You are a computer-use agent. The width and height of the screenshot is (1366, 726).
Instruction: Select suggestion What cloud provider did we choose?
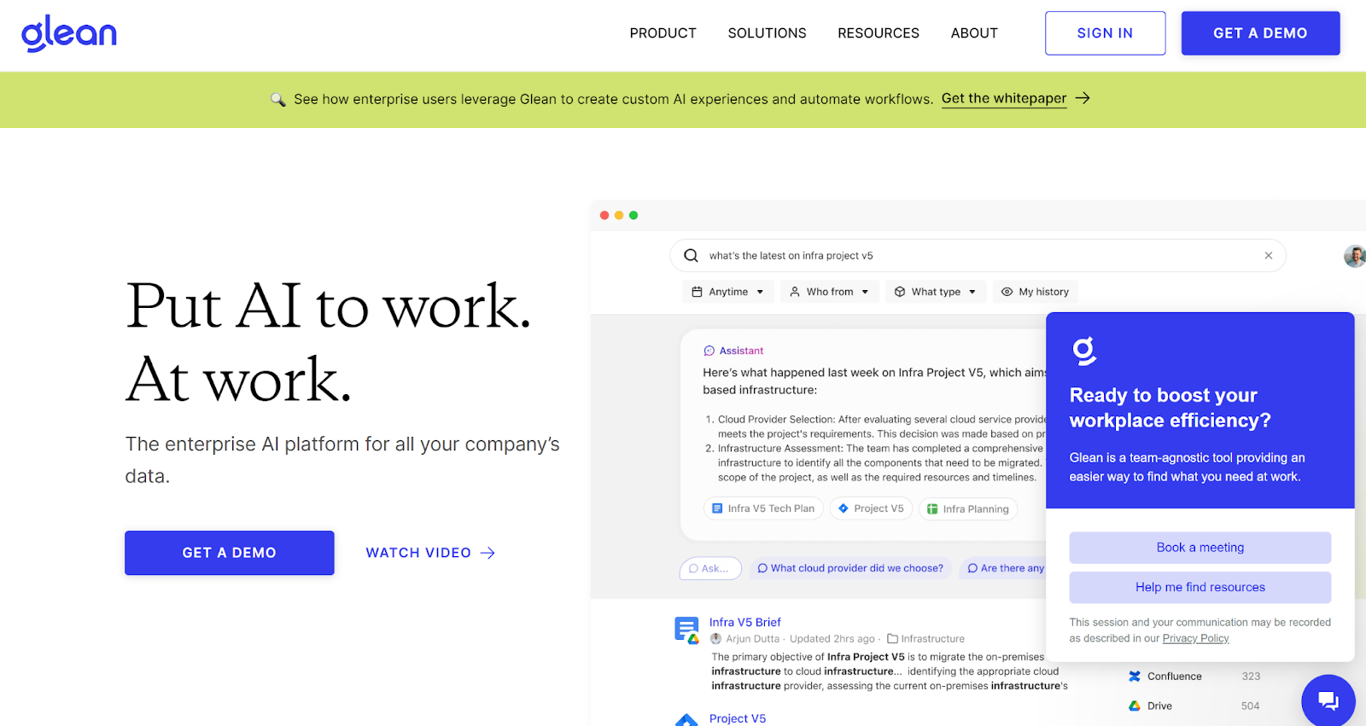tap(850, 568)
